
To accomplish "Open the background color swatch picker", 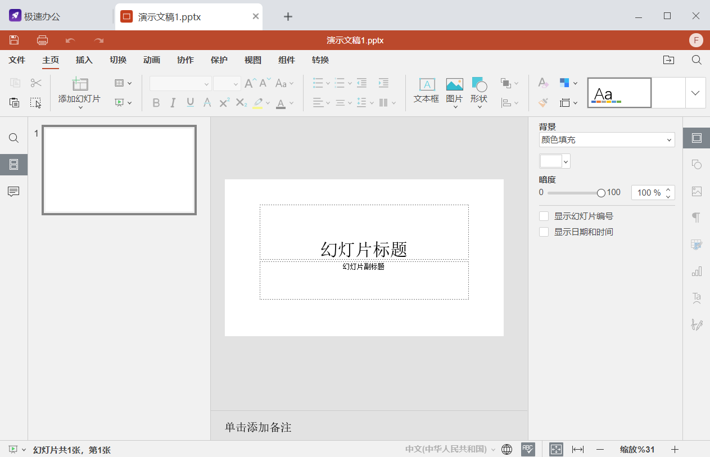I will 555,162.
